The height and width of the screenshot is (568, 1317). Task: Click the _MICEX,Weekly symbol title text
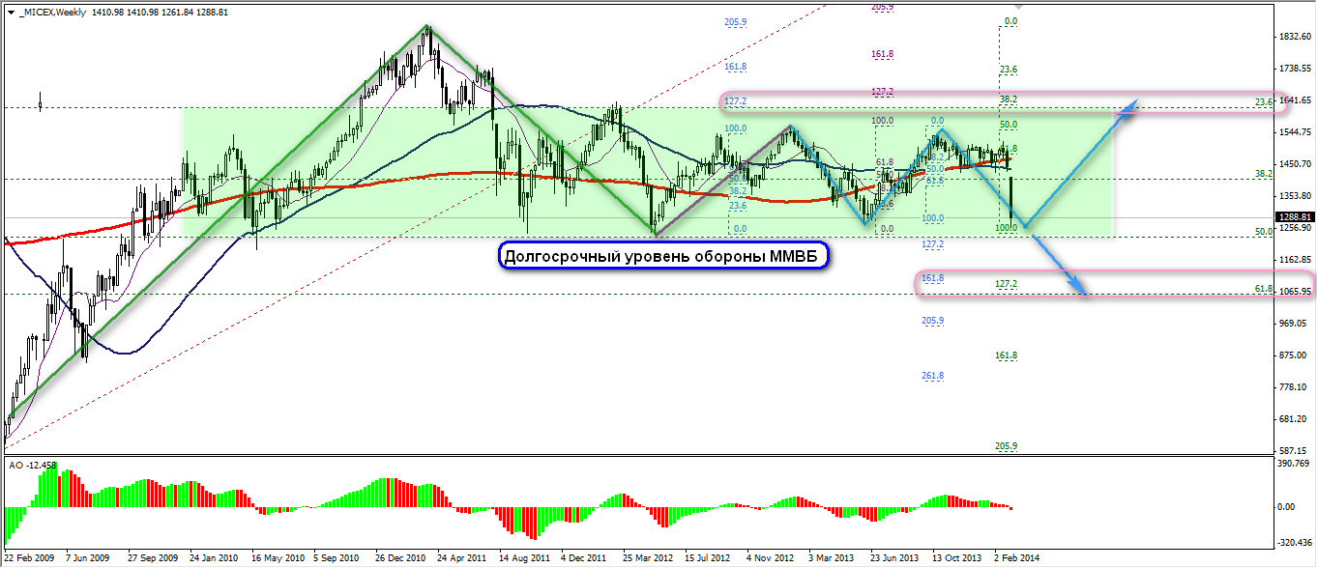[x=52, y=11]
